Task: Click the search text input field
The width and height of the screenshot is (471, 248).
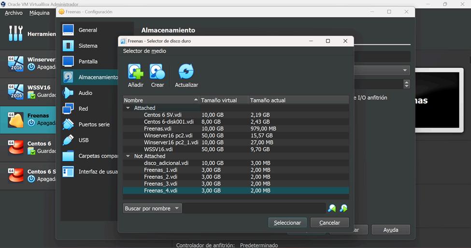Action: [x=254, y=208]
